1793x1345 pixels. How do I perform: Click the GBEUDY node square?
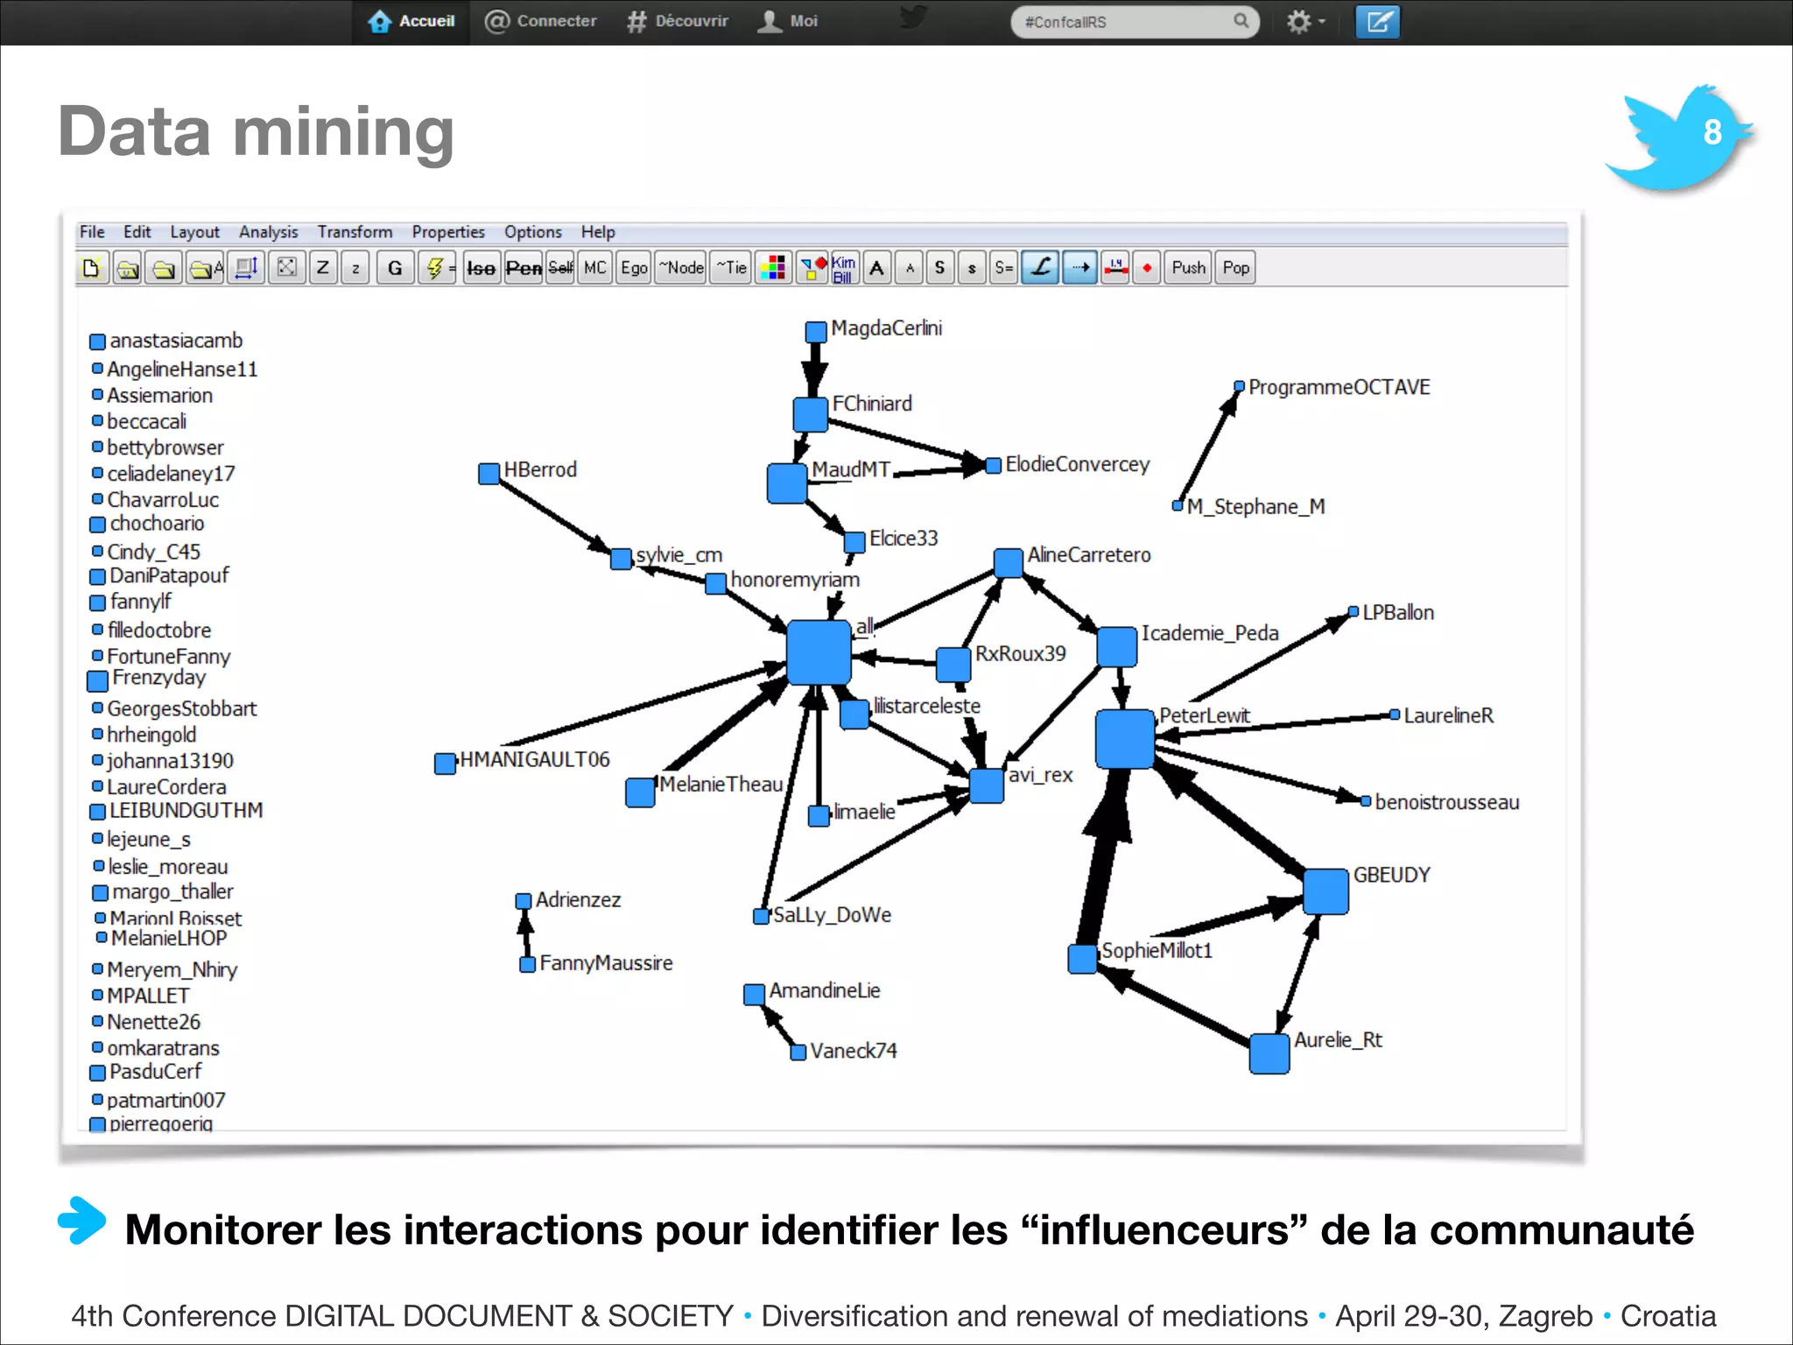pyautogui.click(x=1325, y=891)
